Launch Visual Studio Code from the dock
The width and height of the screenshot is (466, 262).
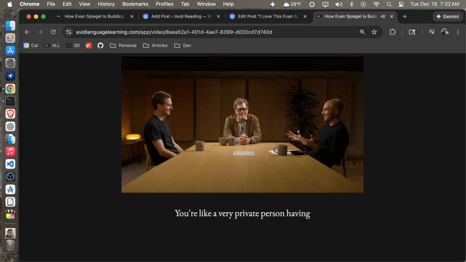pos(10,164)
